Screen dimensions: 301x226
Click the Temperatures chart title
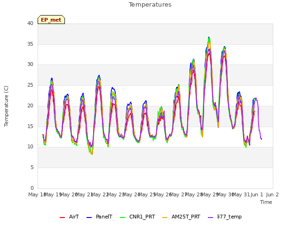(x=150, y=5)
